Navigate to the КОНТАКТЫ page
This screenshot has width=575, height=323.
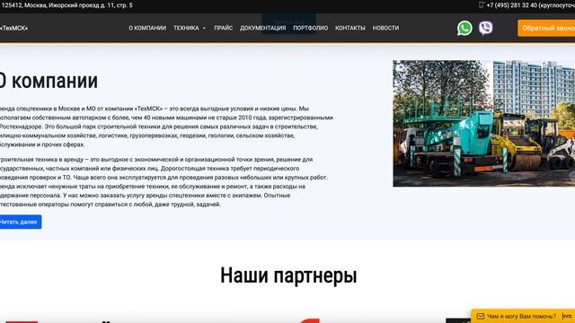pyautogui.click(x=350, y=28)
